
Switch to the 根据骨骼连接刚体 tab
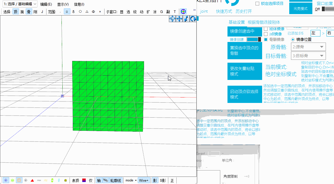pos(264,22)
